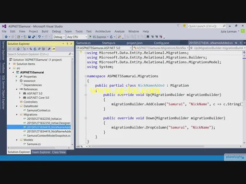This screenshot has height=184, width=246.
Task: Switch to the Startup.cs tab
Action: pos(109,43)
